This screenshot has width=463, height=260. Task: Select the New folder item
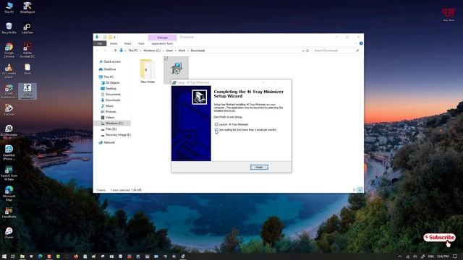(148, 71)
